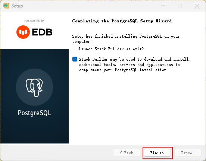Viewport: 206px width, 161px height.
Task: Click the 'Launch Stack Builder at exit?' label
Action: pyautogui.click(x=111, y=49)
